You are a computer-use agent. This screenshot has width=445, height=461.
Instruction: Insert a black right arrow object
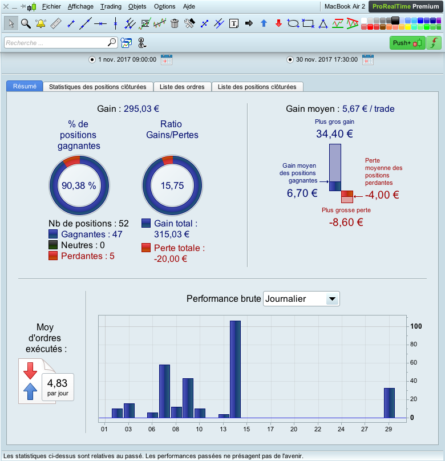[249, 23]
